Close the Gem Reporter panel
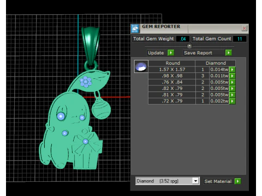Viewport: 262px width, 196px height. (244, 28)
